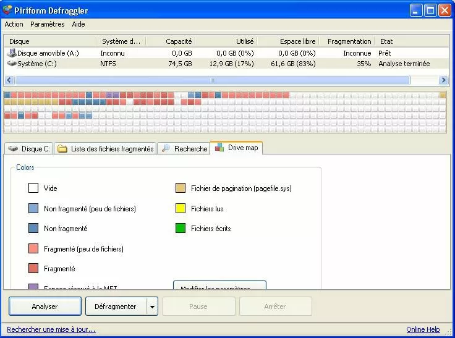
Task: Open the Aide menu
Action: 79,24
